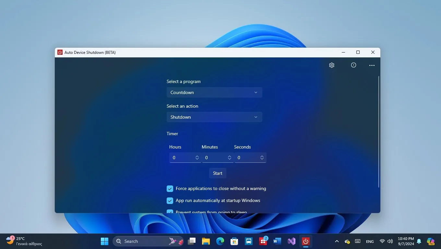The width and height of the screenshot is (441, 249).
Task: Open the red gift app with badge
Action: pyautogui.click(x=263, y=241)
